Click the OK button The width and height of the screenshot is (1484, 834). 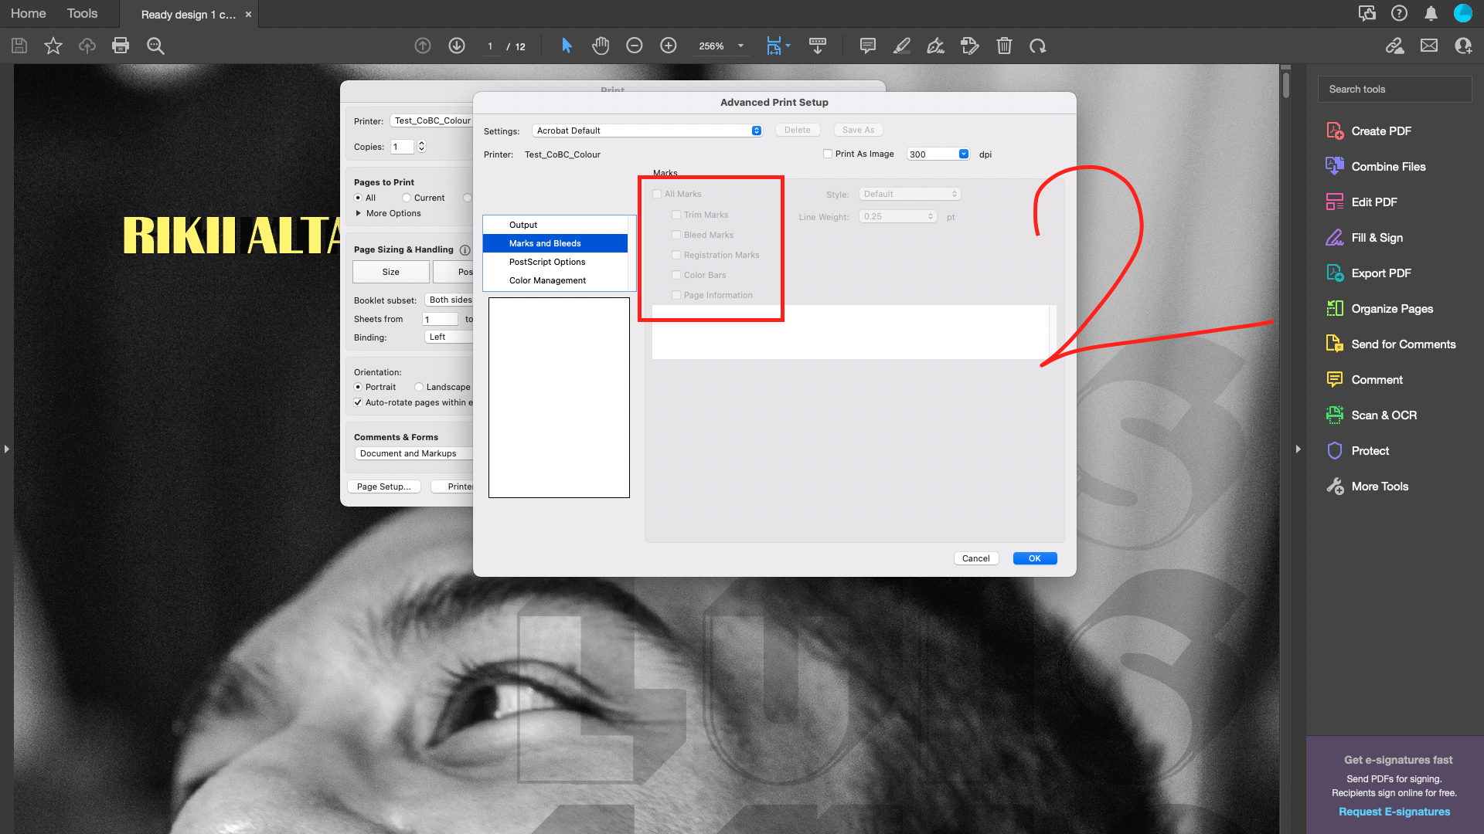(1034, 558)
